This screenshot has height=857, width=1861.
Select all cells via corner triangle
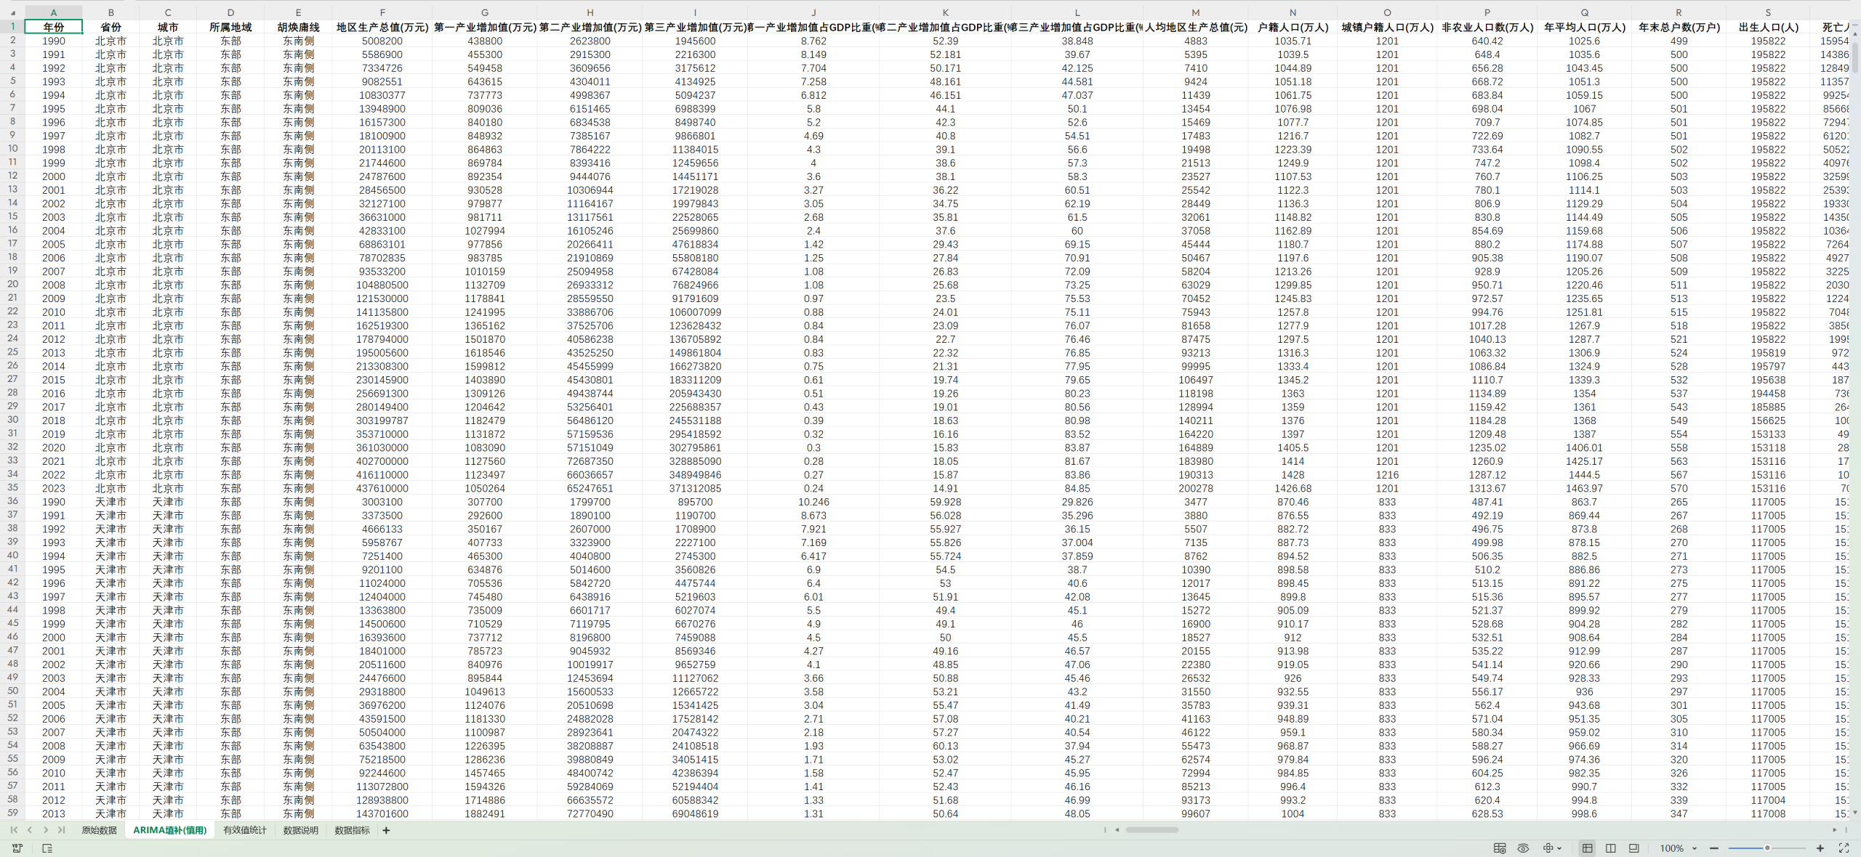pyautogui.click(x=12, y=12)
